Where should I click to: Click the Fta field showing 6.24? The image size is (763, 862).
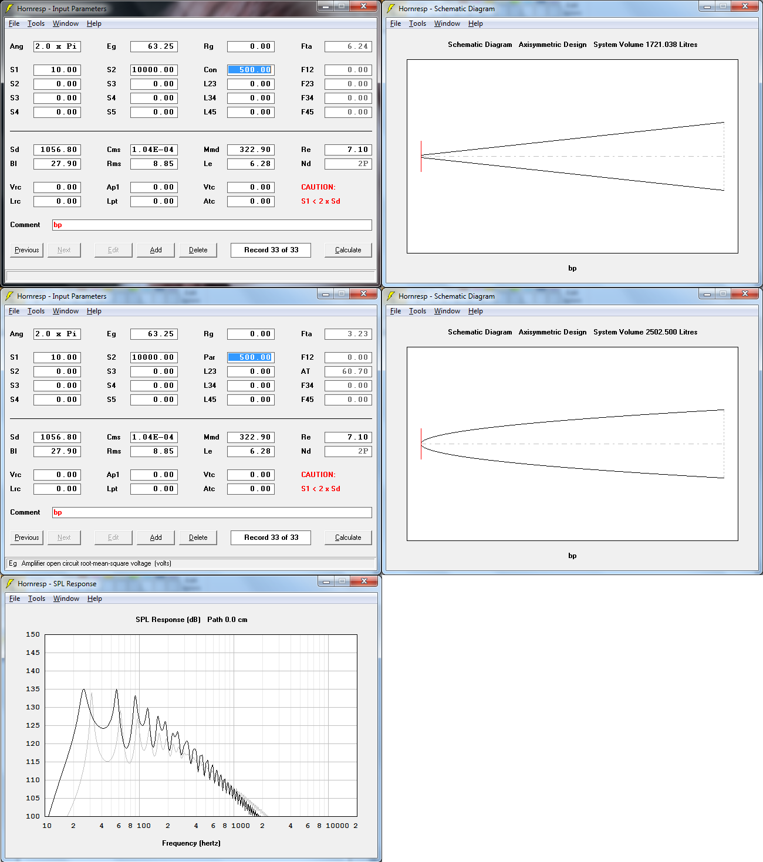click(x=348, y=46)
